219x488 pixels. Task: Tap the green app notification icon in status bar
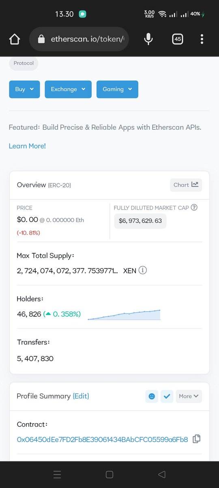click(83, 14)
